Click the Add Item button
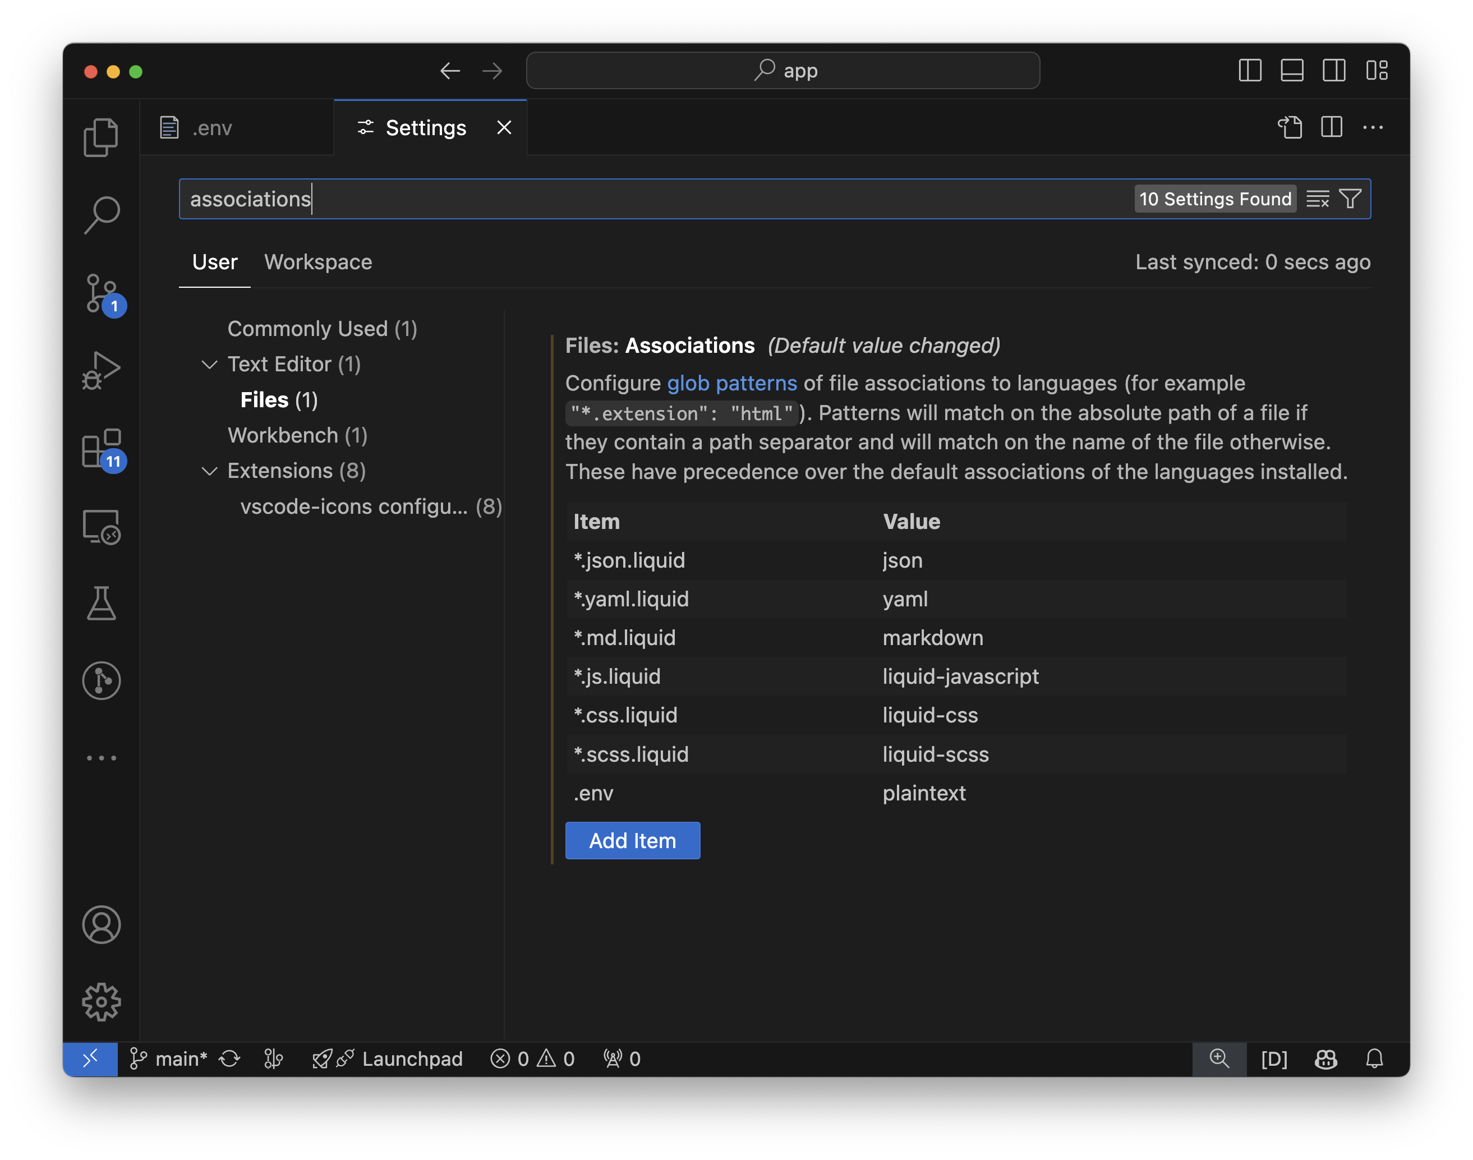 coord(632,840)
